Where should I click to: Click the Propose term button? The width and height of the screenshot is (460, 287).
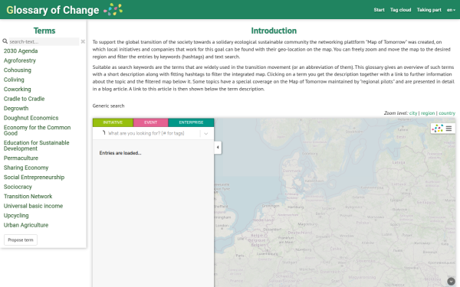(21, 240)
